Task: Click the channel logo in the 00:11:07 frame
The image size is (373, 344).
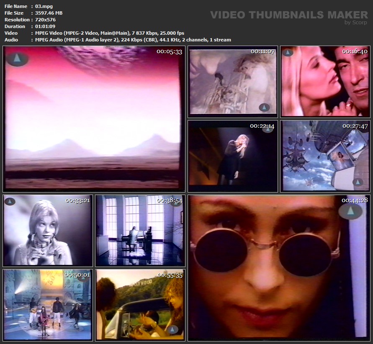Action: (x=264, y=108)
